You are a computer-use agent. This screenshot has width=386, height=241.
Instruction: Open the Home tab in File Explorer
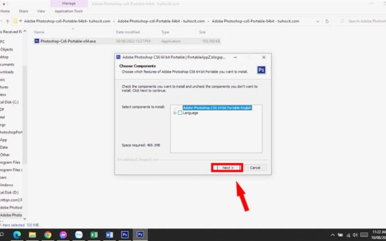coord(5,11)
